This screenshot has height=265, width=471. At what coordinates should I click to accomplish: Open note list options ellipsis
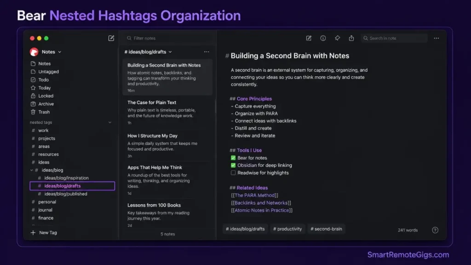[x=207, y=52]
